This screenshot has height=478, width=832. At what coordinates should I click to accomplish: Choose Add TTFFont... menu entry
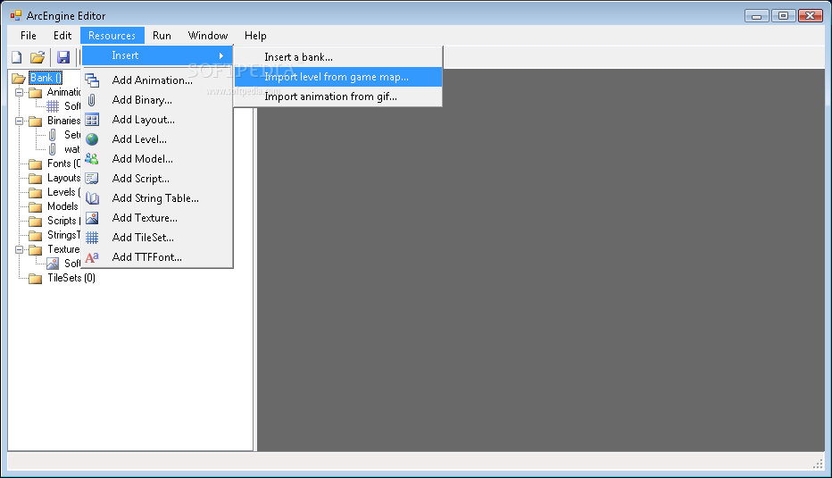[x=157, y=257]
